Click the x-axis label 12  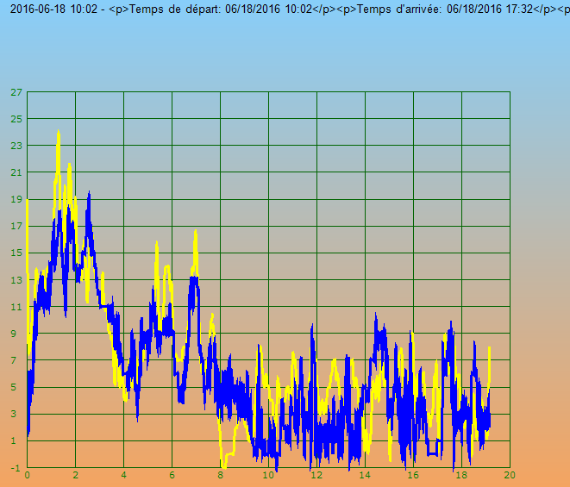pos(317,476)
